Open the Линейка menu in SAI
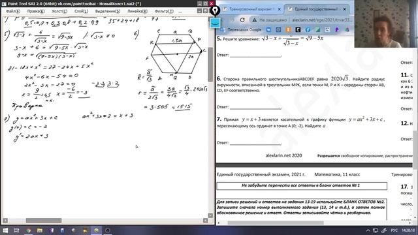Viewport: 418px width, 235px height. (x=137, y=11)
